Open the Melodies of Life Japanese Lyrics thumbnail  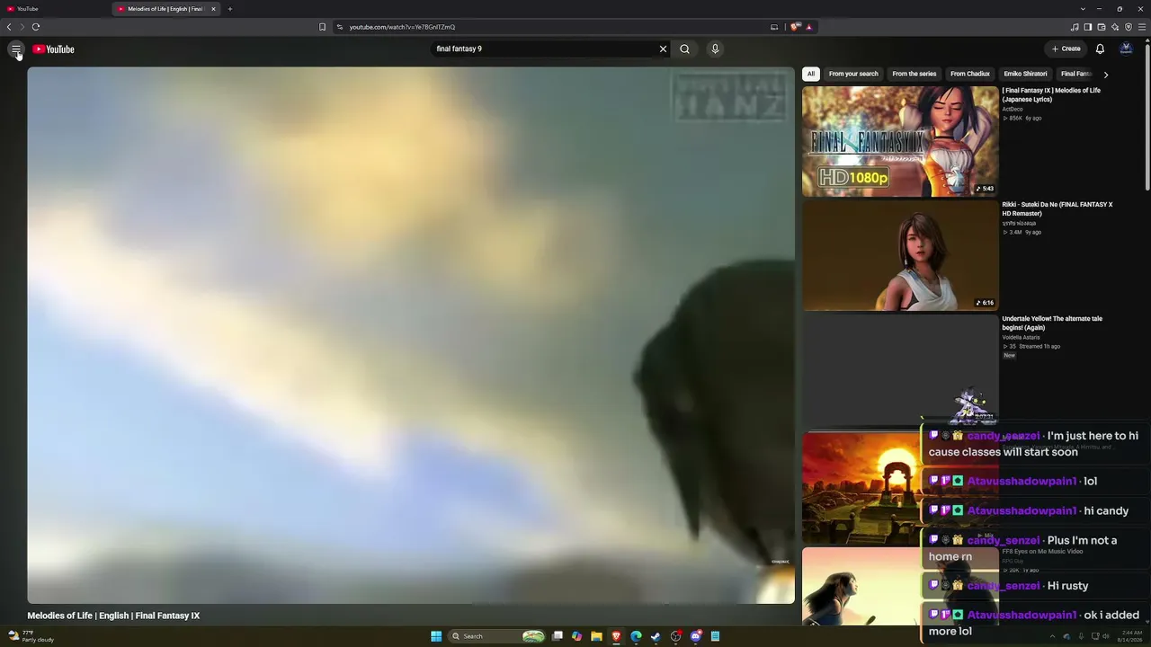(900, 141)
